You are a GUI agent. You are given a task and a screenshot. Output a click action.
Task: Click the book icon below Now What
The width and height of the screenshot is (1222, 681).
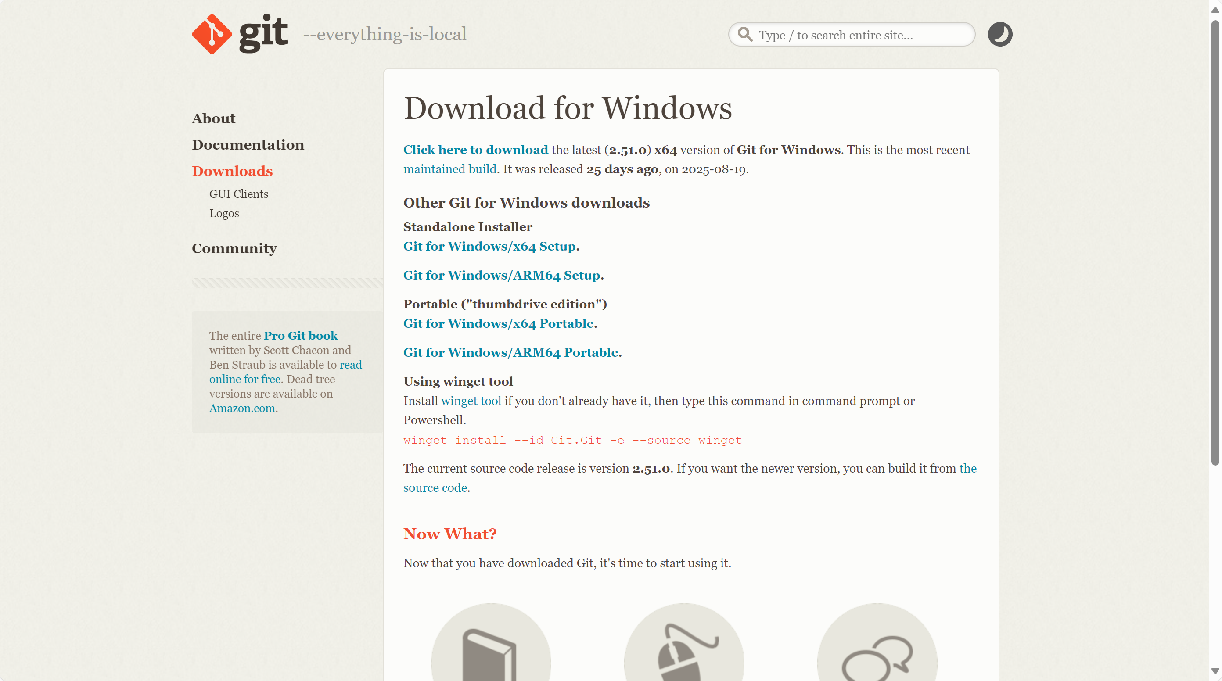(x=491, y=642)
